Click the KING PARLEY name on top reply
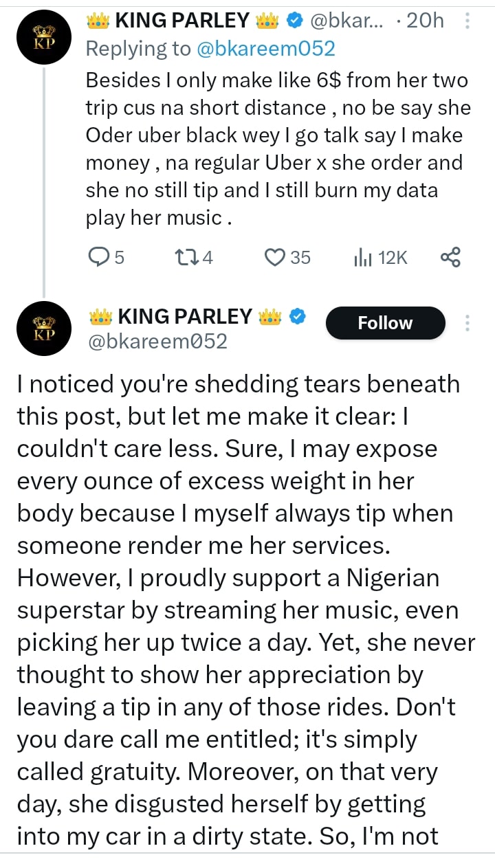The height and width of the screenshot is (866, 495). click(x=182, y=21)
